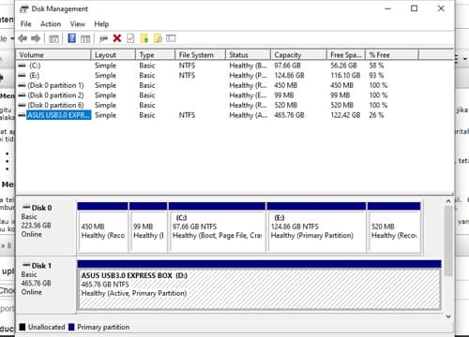Click the black Unallocated legend swatch
469x337 pixels.
tap(23, 327)
